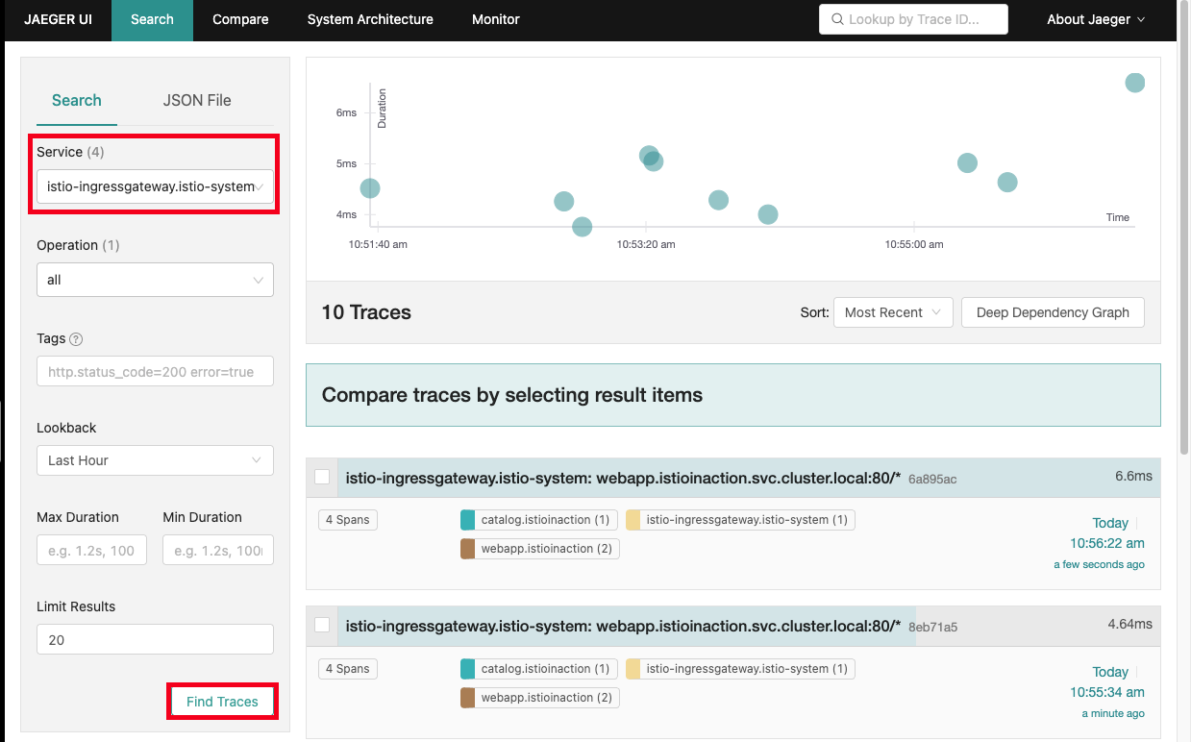Click the 4 Spans tag in trace 6a895ac
This screenshot has height=742, width=1191.
pos(347,520)
